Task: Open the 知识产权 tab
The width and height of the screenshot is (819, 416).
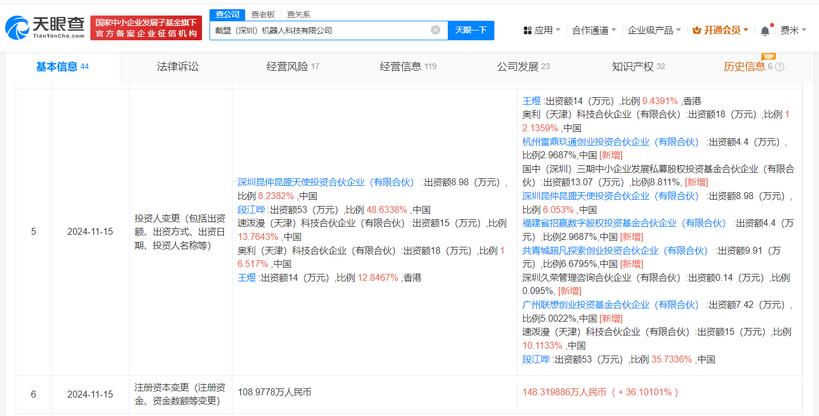Action: pos(638,67)
